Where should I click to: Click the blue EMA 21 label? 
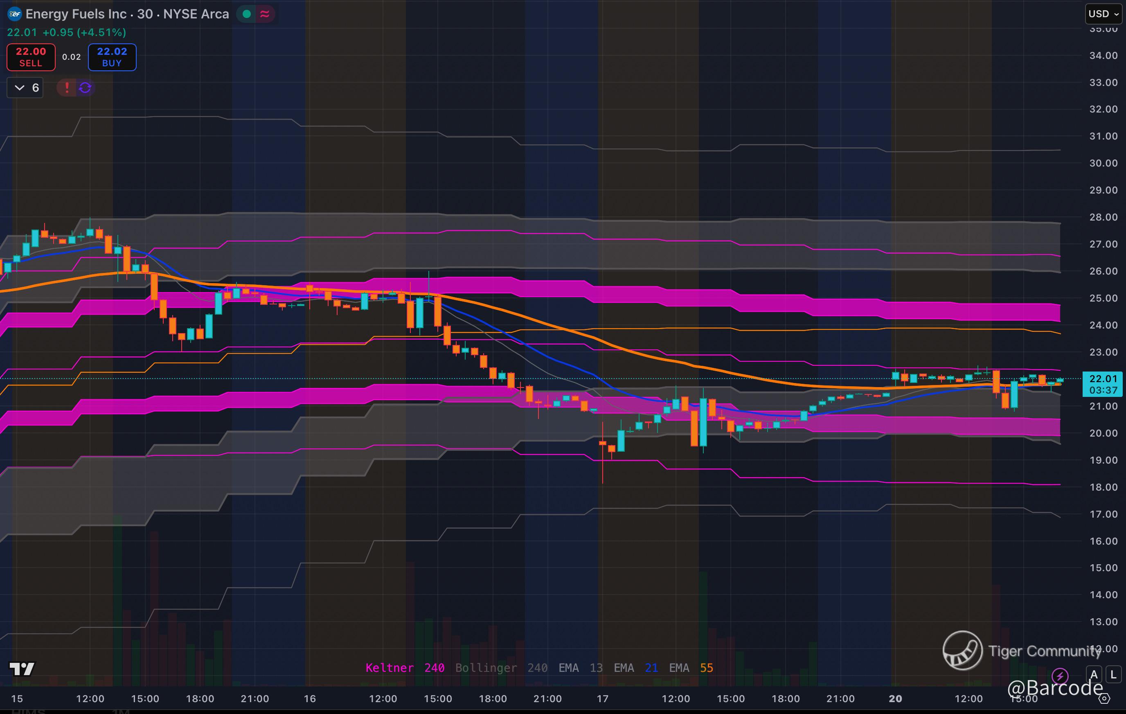click(635, 668)
